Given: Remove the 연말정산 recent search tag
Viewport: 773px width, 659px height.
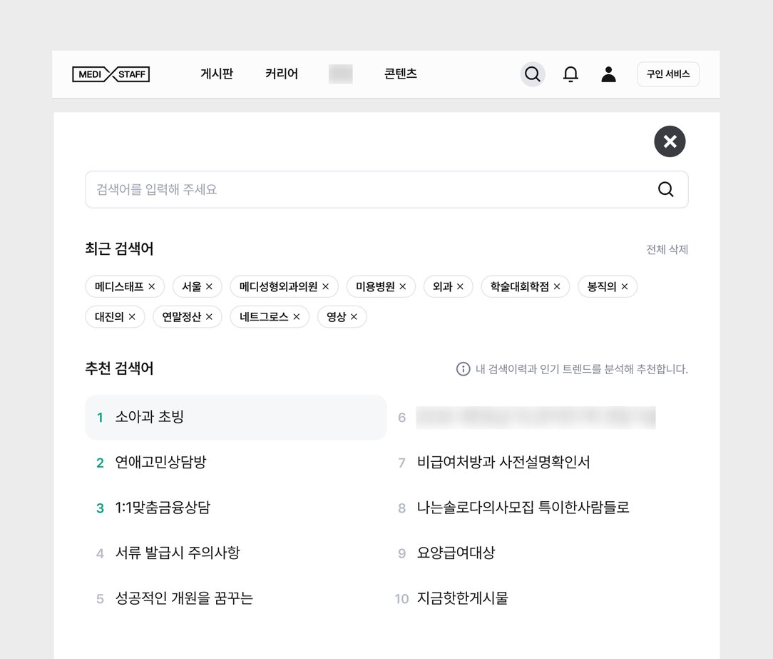Looking at the screenshot, I should (209, 317).
